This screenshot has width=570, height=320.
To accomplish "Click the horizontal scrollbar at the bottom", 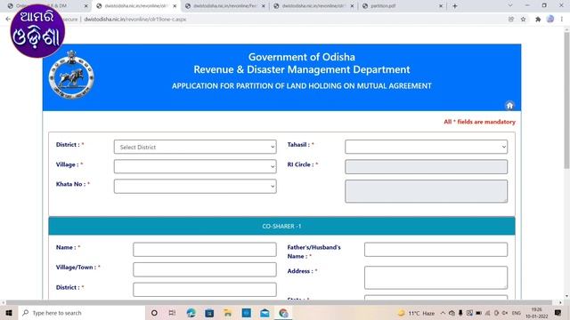I will (279, 302).
